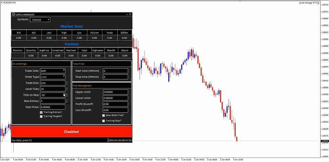The width and height of the screenshot is (329, 162).
Task: Focus the Ticks to Skip input field
Action: pyautogui.click(x=52, y=95)
